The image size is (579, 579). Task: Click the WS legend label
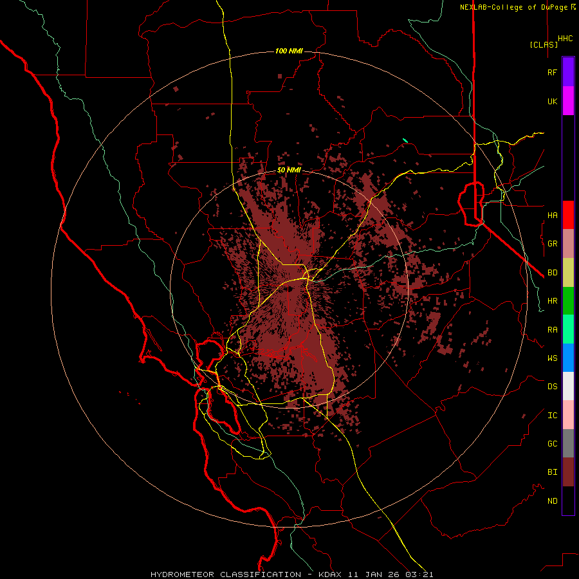[x=552, y=358]
